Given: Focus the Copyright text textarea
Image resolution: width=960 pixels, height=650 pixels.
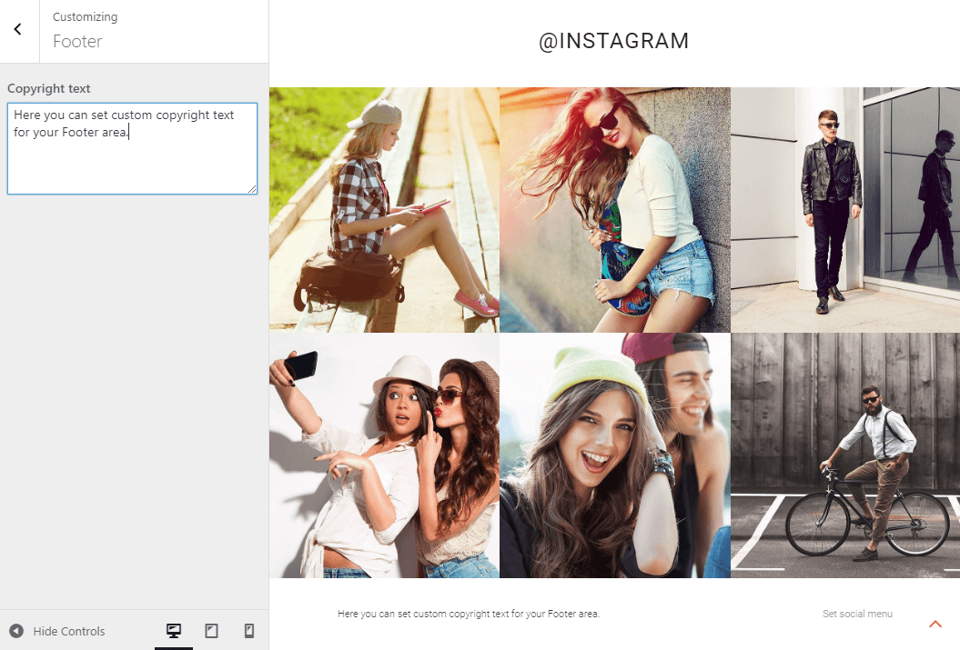Looking at the screenshot, I should click(132, 148).
